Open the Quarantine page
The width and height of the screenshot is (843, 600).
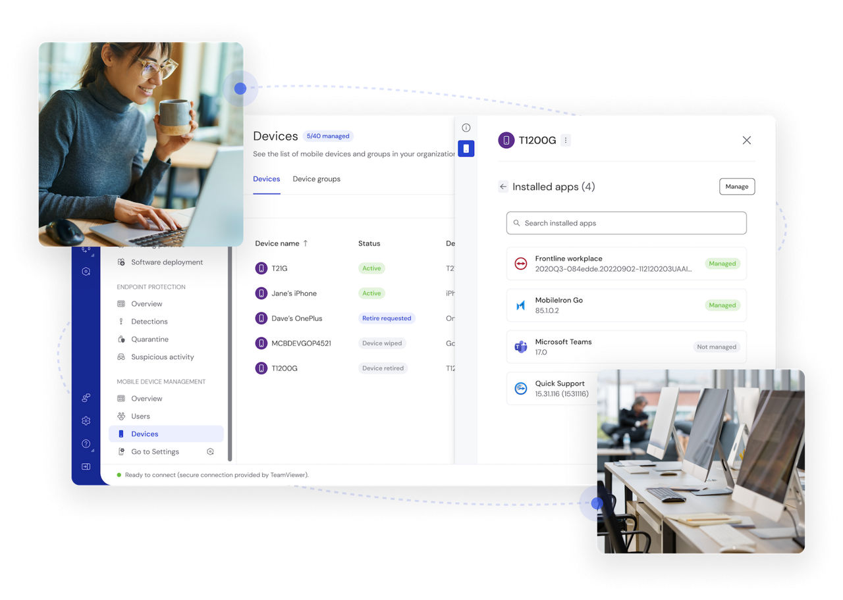pyautogui.click(x=150, y=339)
